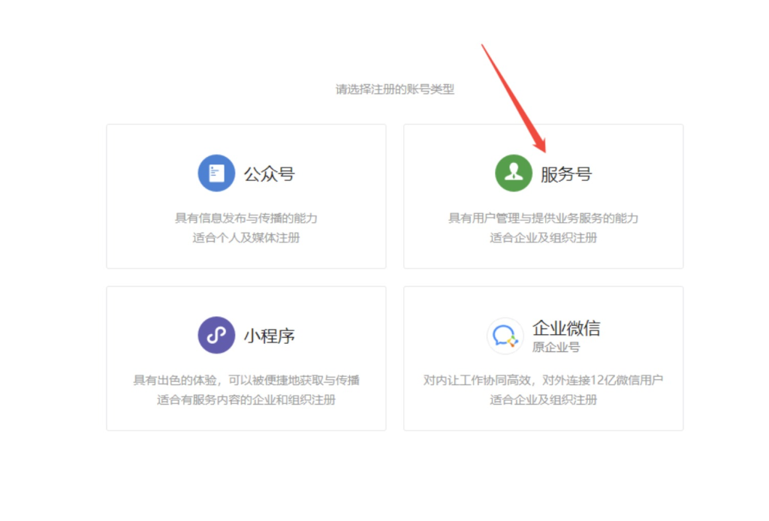Select the 企业微信 account type card

pyautogui.click(x=542, y=358)
